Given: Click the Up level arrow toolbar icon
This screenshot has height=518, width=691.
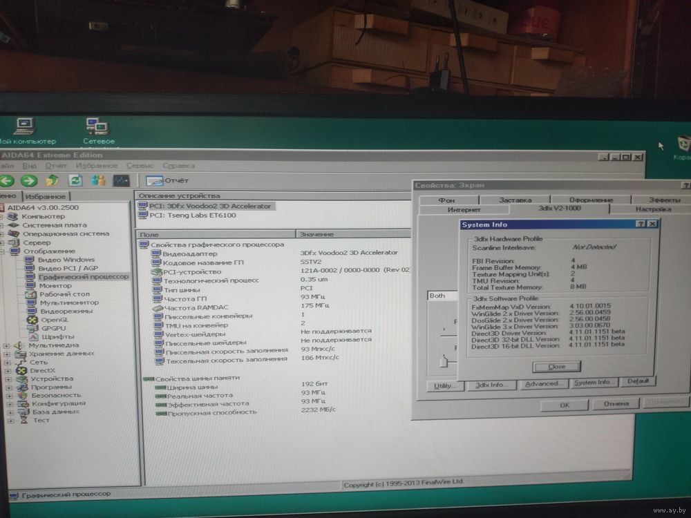Looking at the screenshot, I should pos(53,180).
